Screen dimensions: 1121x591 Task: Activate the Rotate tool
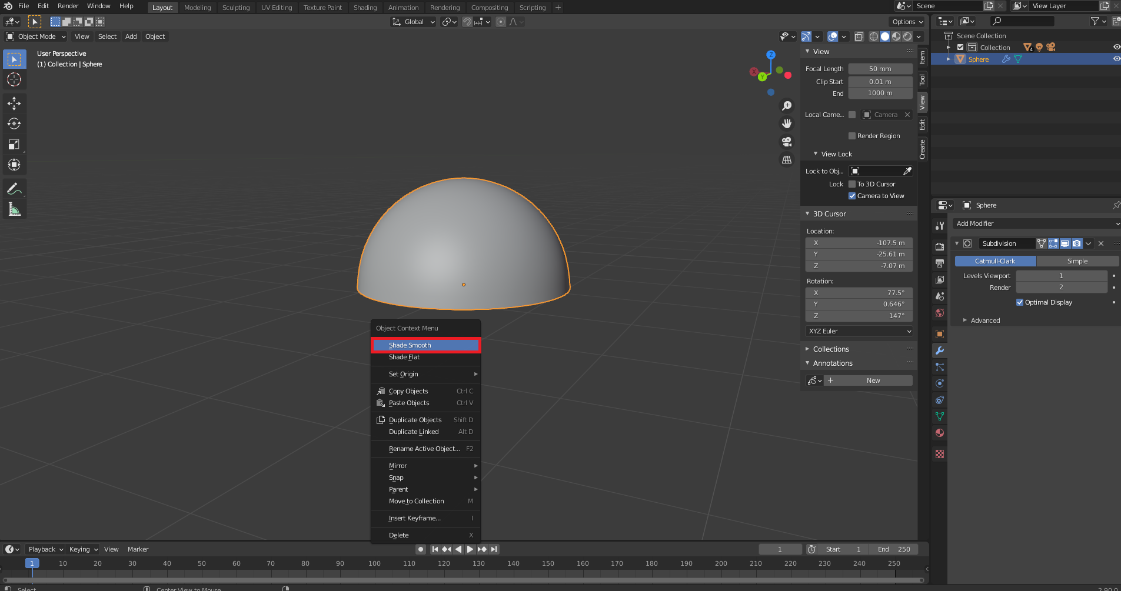(x=14, y=124)
